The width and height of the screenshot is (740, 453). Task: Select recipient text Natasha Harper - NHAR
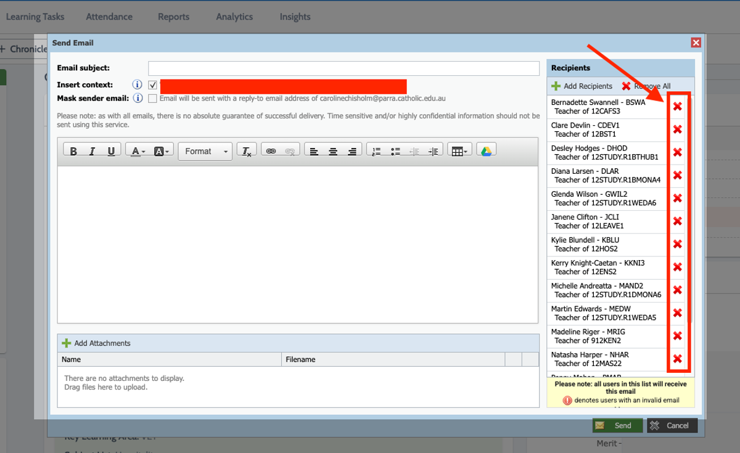(x=590, y=354)
